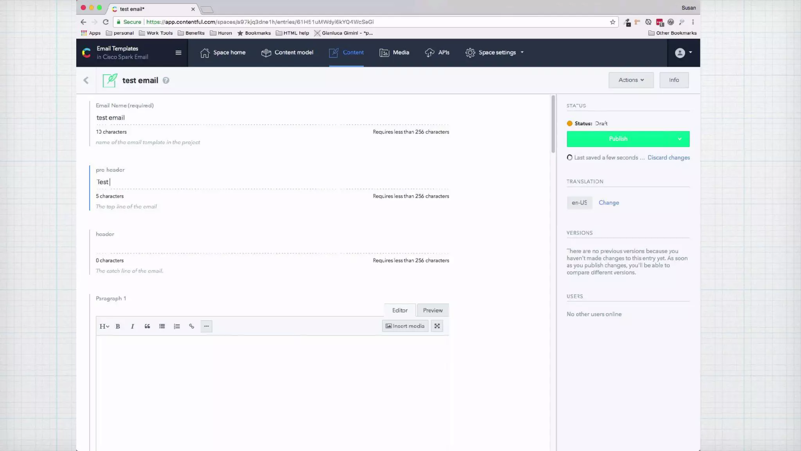The width and height of the screenshot is (801, 451).
Task: Bookmark this page with the star icon
Action: (x=612, y=22)
